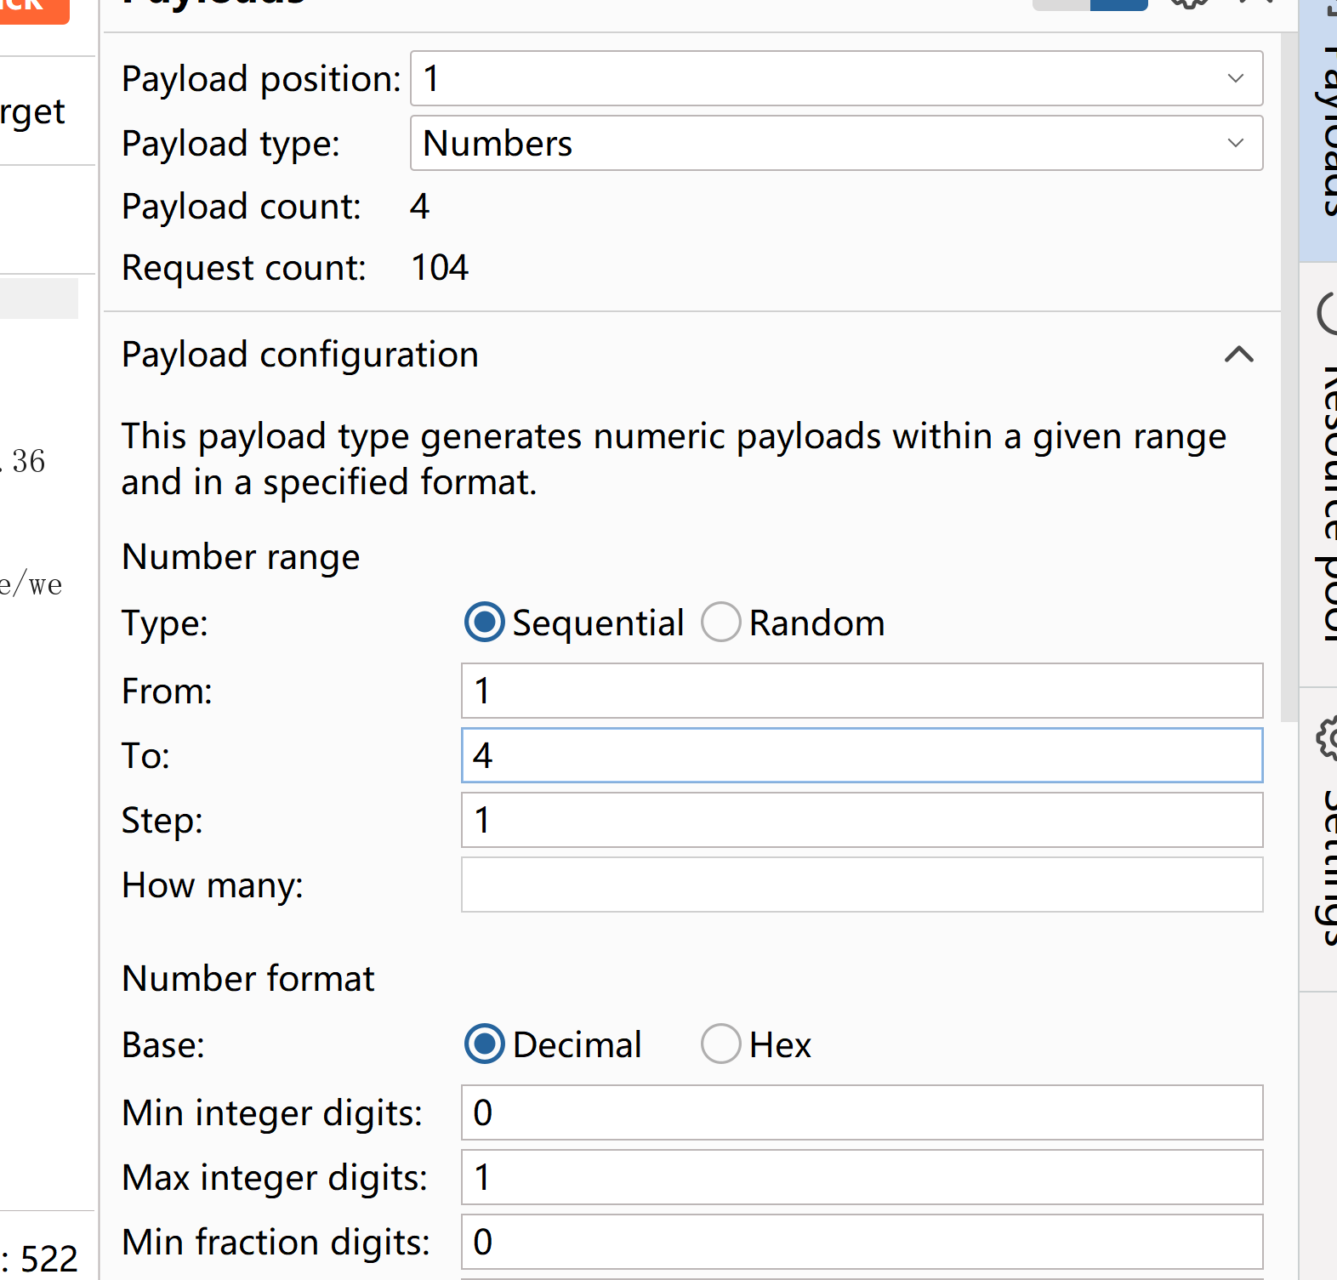
Task: Click the From number input field
Action: [862, 691]
